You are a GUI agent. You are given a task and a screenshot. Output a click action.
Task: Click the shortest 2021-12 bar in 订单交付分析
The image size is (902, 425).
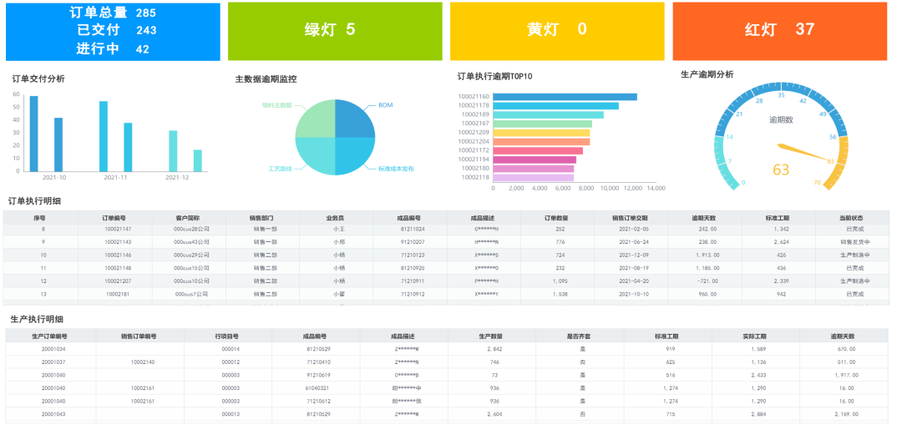click(197, 160)
